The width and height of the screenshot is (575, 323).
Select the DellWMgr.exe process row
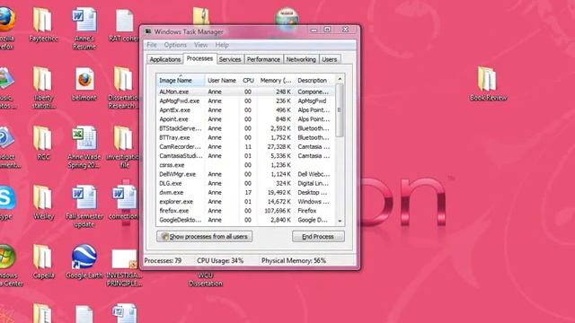click(x=245, y=174)
